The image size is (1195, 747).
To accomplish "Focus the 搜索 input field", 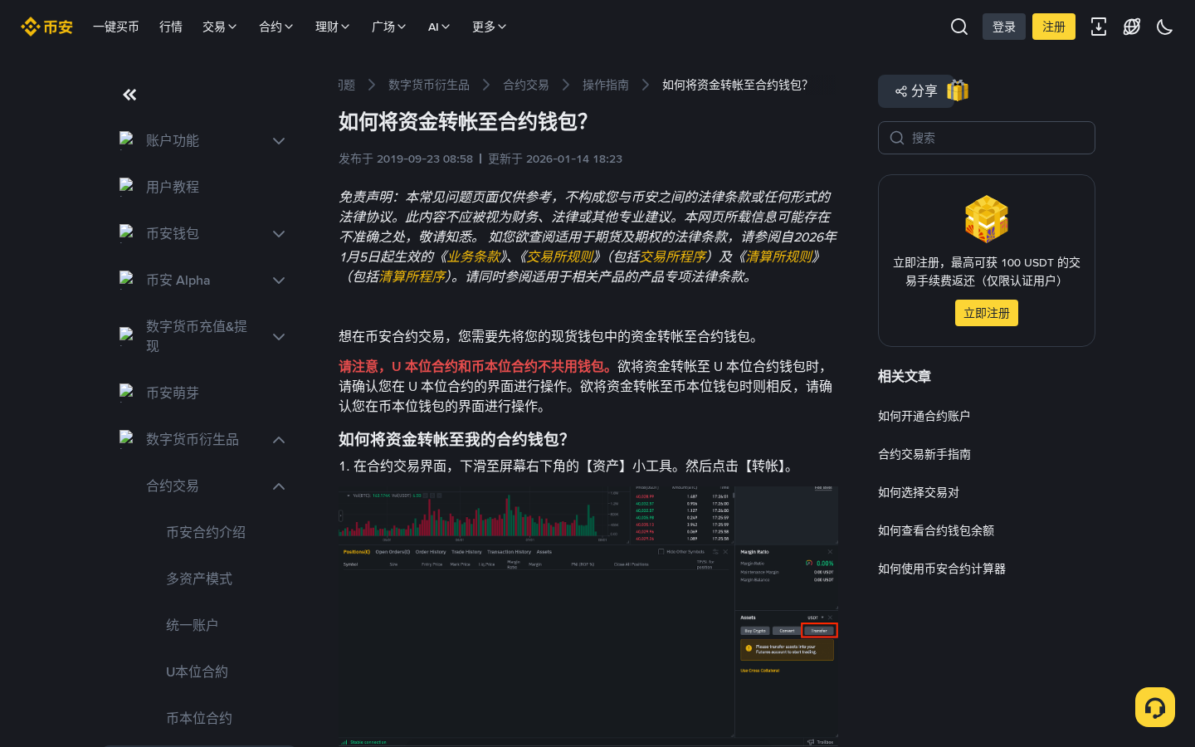I will point(987,138).
